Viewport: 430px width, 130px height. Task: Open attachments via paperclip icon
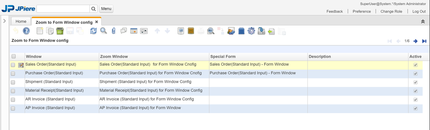tap(113, 31)
